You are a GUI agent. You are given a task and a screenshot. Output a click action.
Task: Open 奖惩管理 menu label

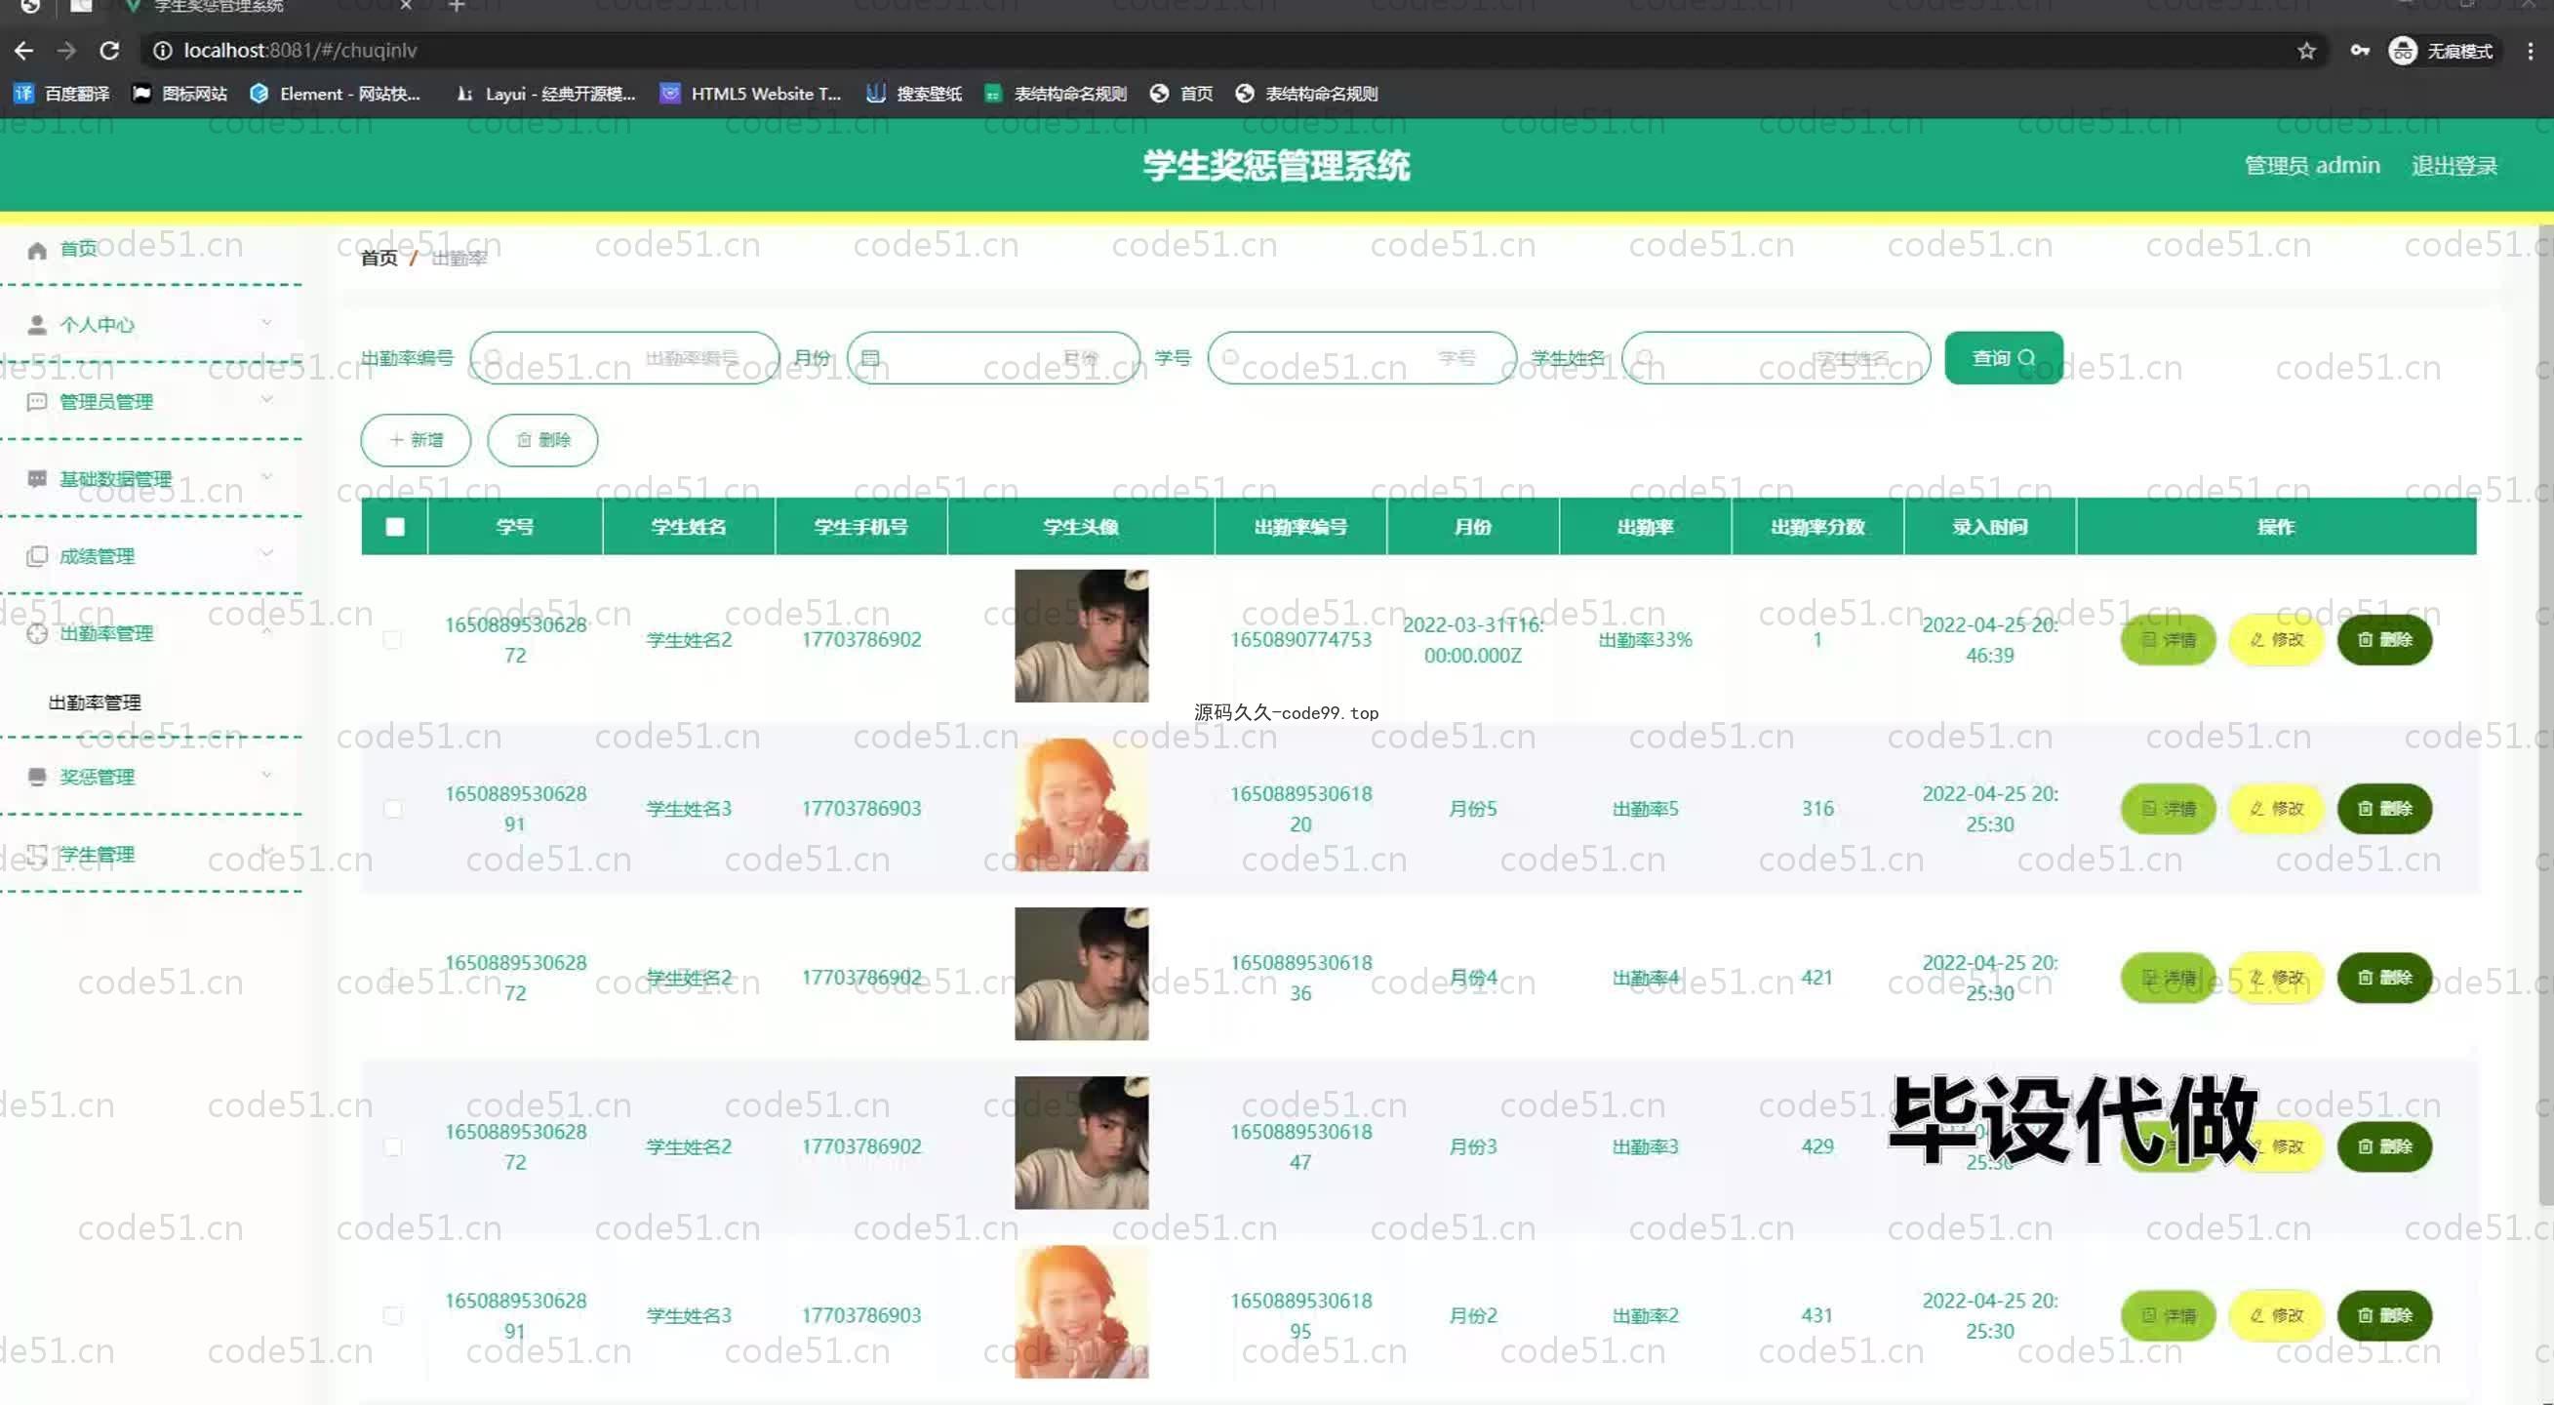[x=97, y=778]
